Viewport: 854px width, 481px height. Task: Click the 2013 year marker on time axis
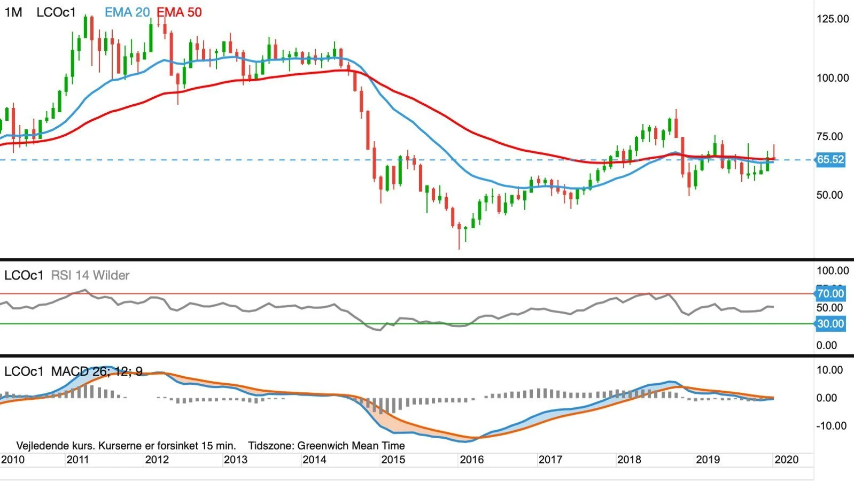click(x=235, y=460)
